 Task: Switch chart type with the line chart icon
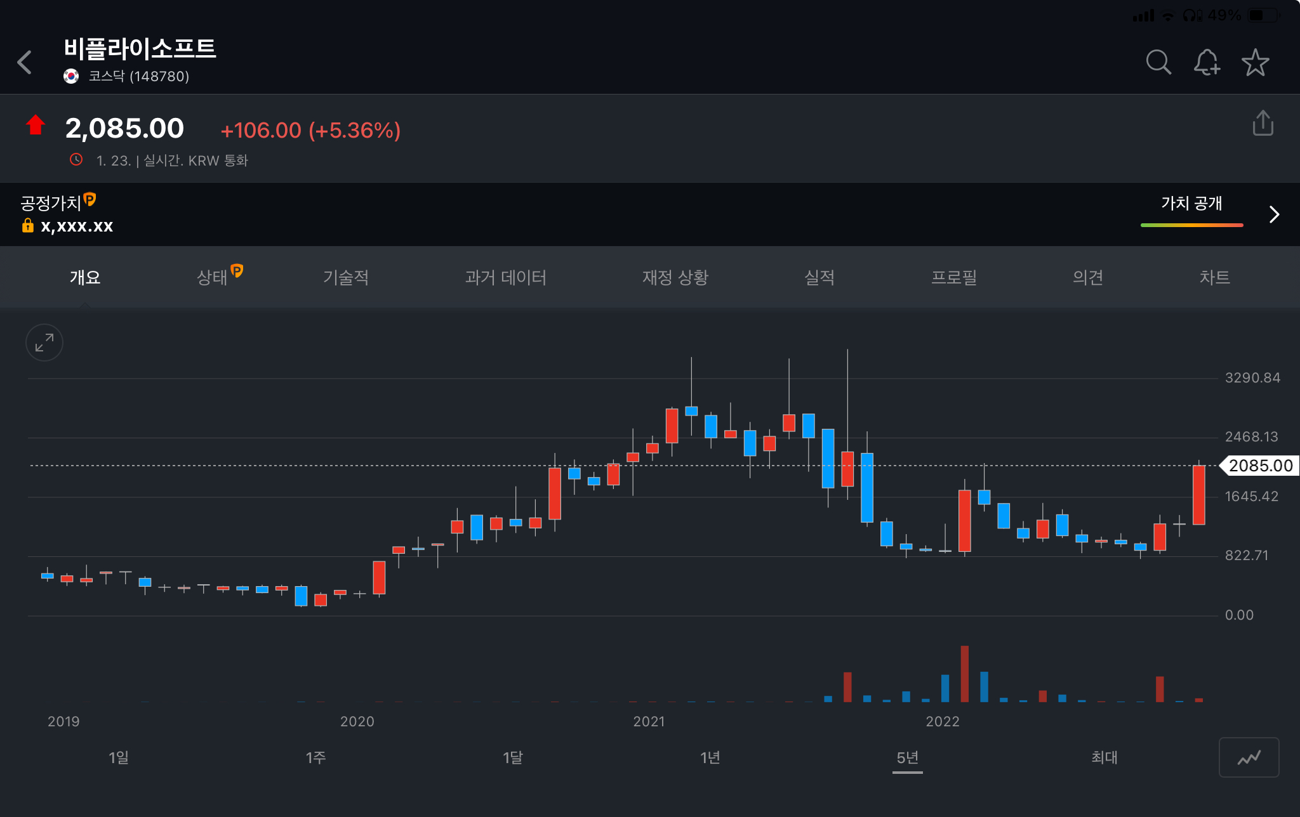tap(1249, 757)
